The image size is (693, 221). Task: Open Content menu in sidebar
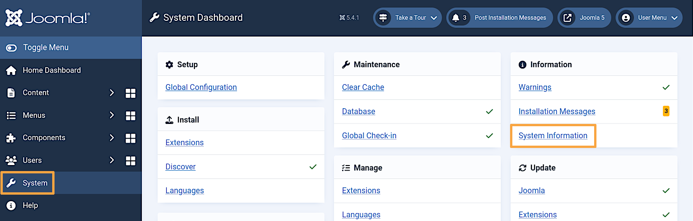(36, 92)
